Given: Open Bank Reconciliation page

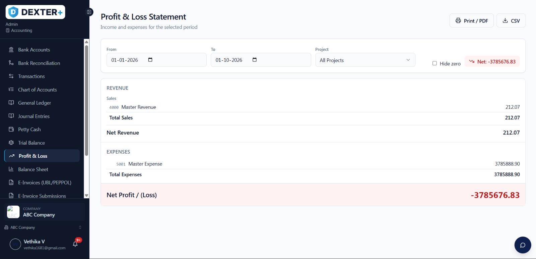Looking at the screenshot, I should tap(42, 63).
